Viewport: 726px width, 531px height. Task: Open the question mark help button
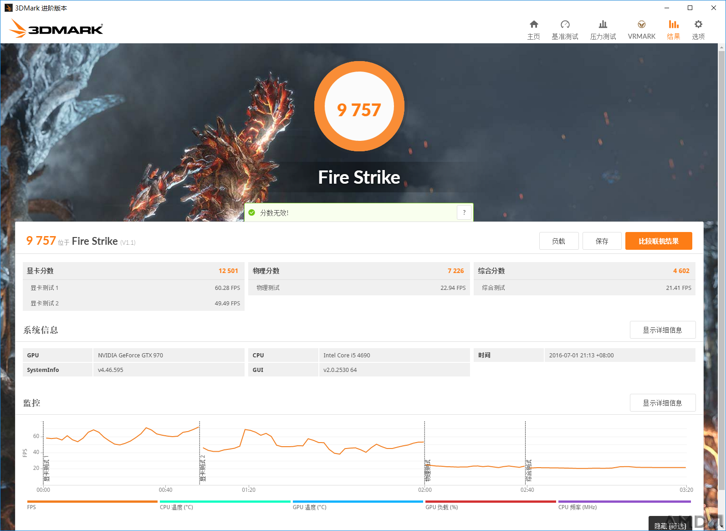point(464,212)
